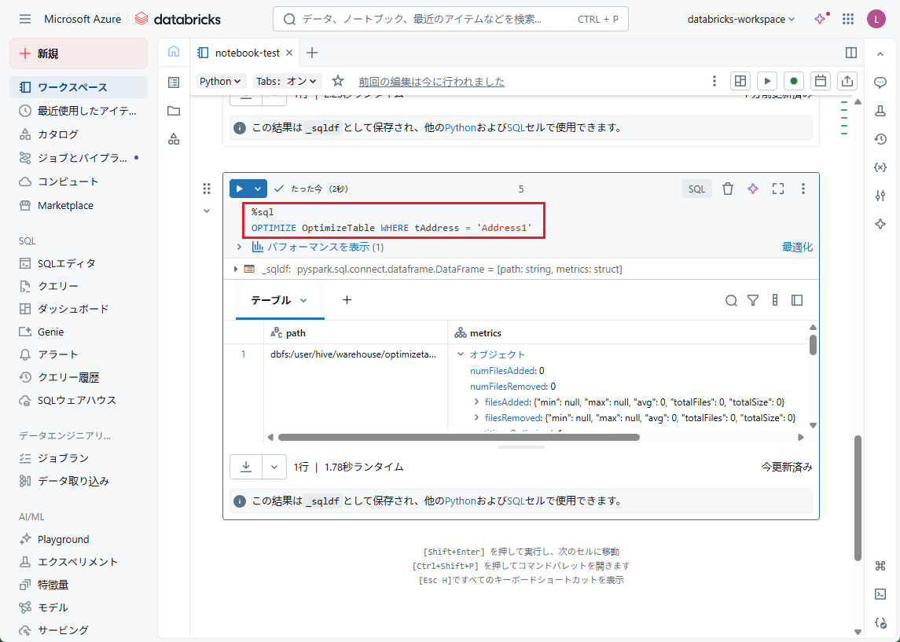Viewport: 900px width, 642px height.
Task: Toggle side-by-side panel layout icon
Action: pyautogui.click(x=850, y=53)
